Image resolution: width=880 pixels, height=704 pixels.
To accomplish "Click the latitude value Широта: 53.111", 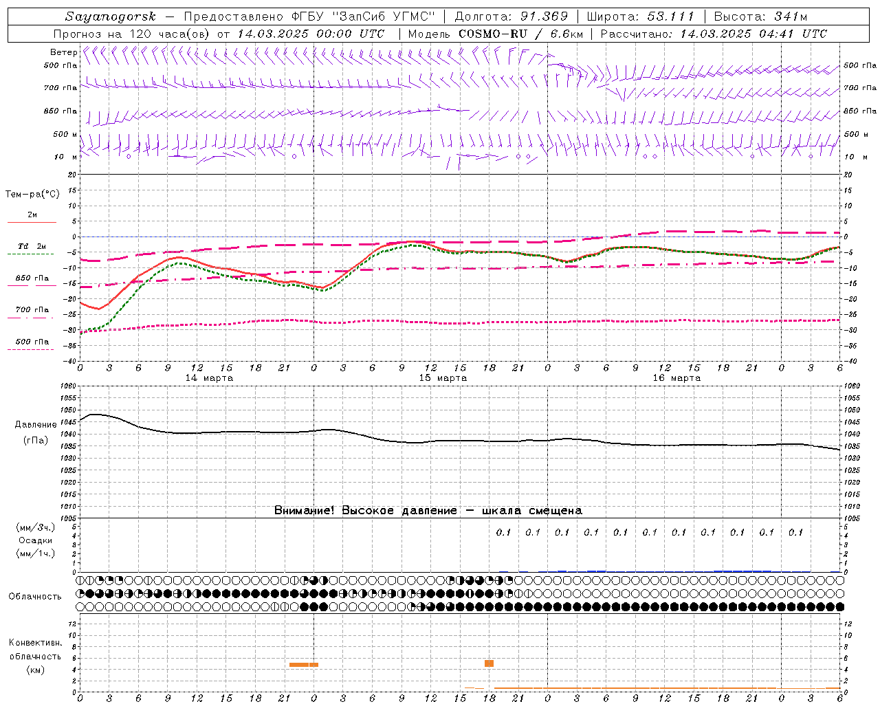I will [641, 16].
